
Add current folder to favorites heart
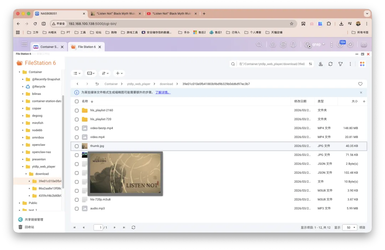(360, 84)
